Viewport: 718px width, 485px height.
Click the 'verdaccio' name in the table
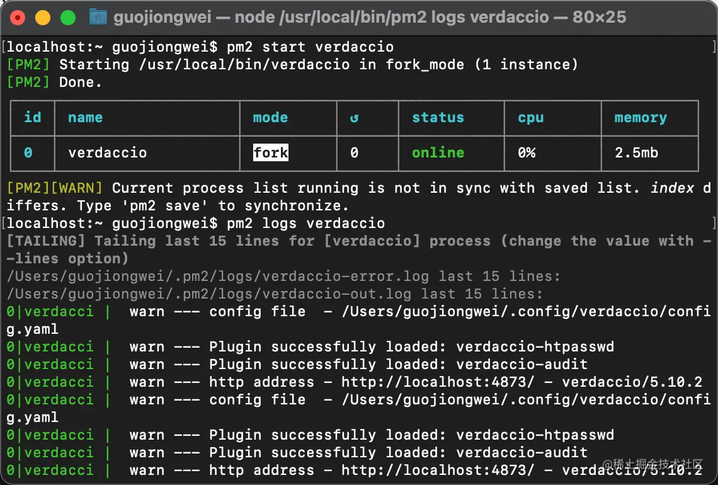tap(108, 152)
